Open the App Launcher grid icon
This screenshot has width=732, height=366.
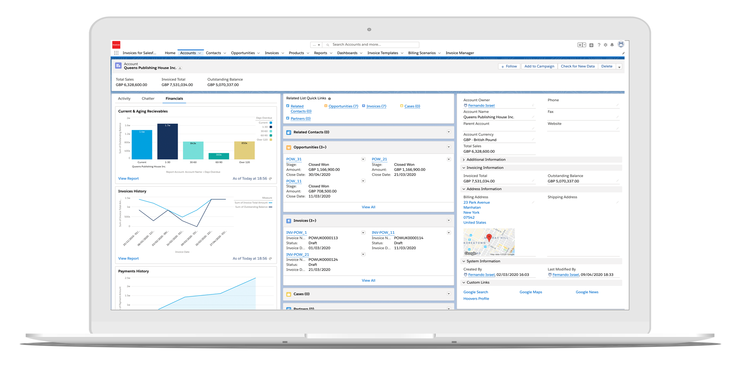pos(116,53)
